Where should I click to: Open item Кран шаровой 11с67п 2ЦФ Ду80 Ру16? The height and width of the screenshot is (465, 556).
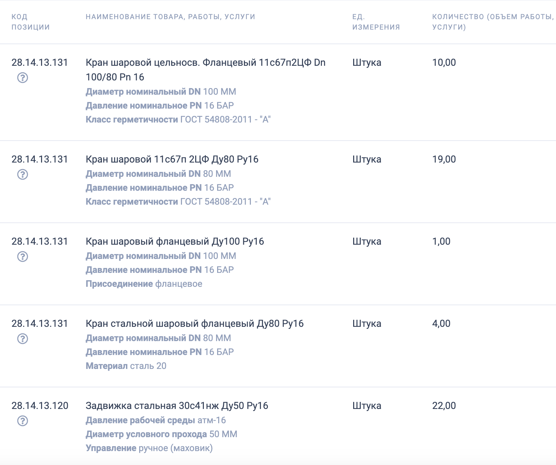(x=172, y=159)
